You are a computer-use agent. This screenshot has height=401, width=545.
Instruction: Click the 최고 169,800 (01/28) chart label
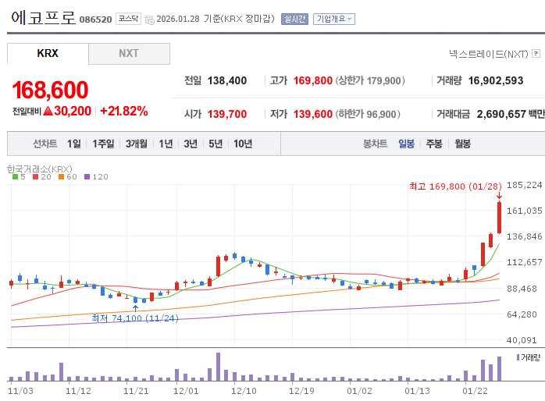(455, 186)
